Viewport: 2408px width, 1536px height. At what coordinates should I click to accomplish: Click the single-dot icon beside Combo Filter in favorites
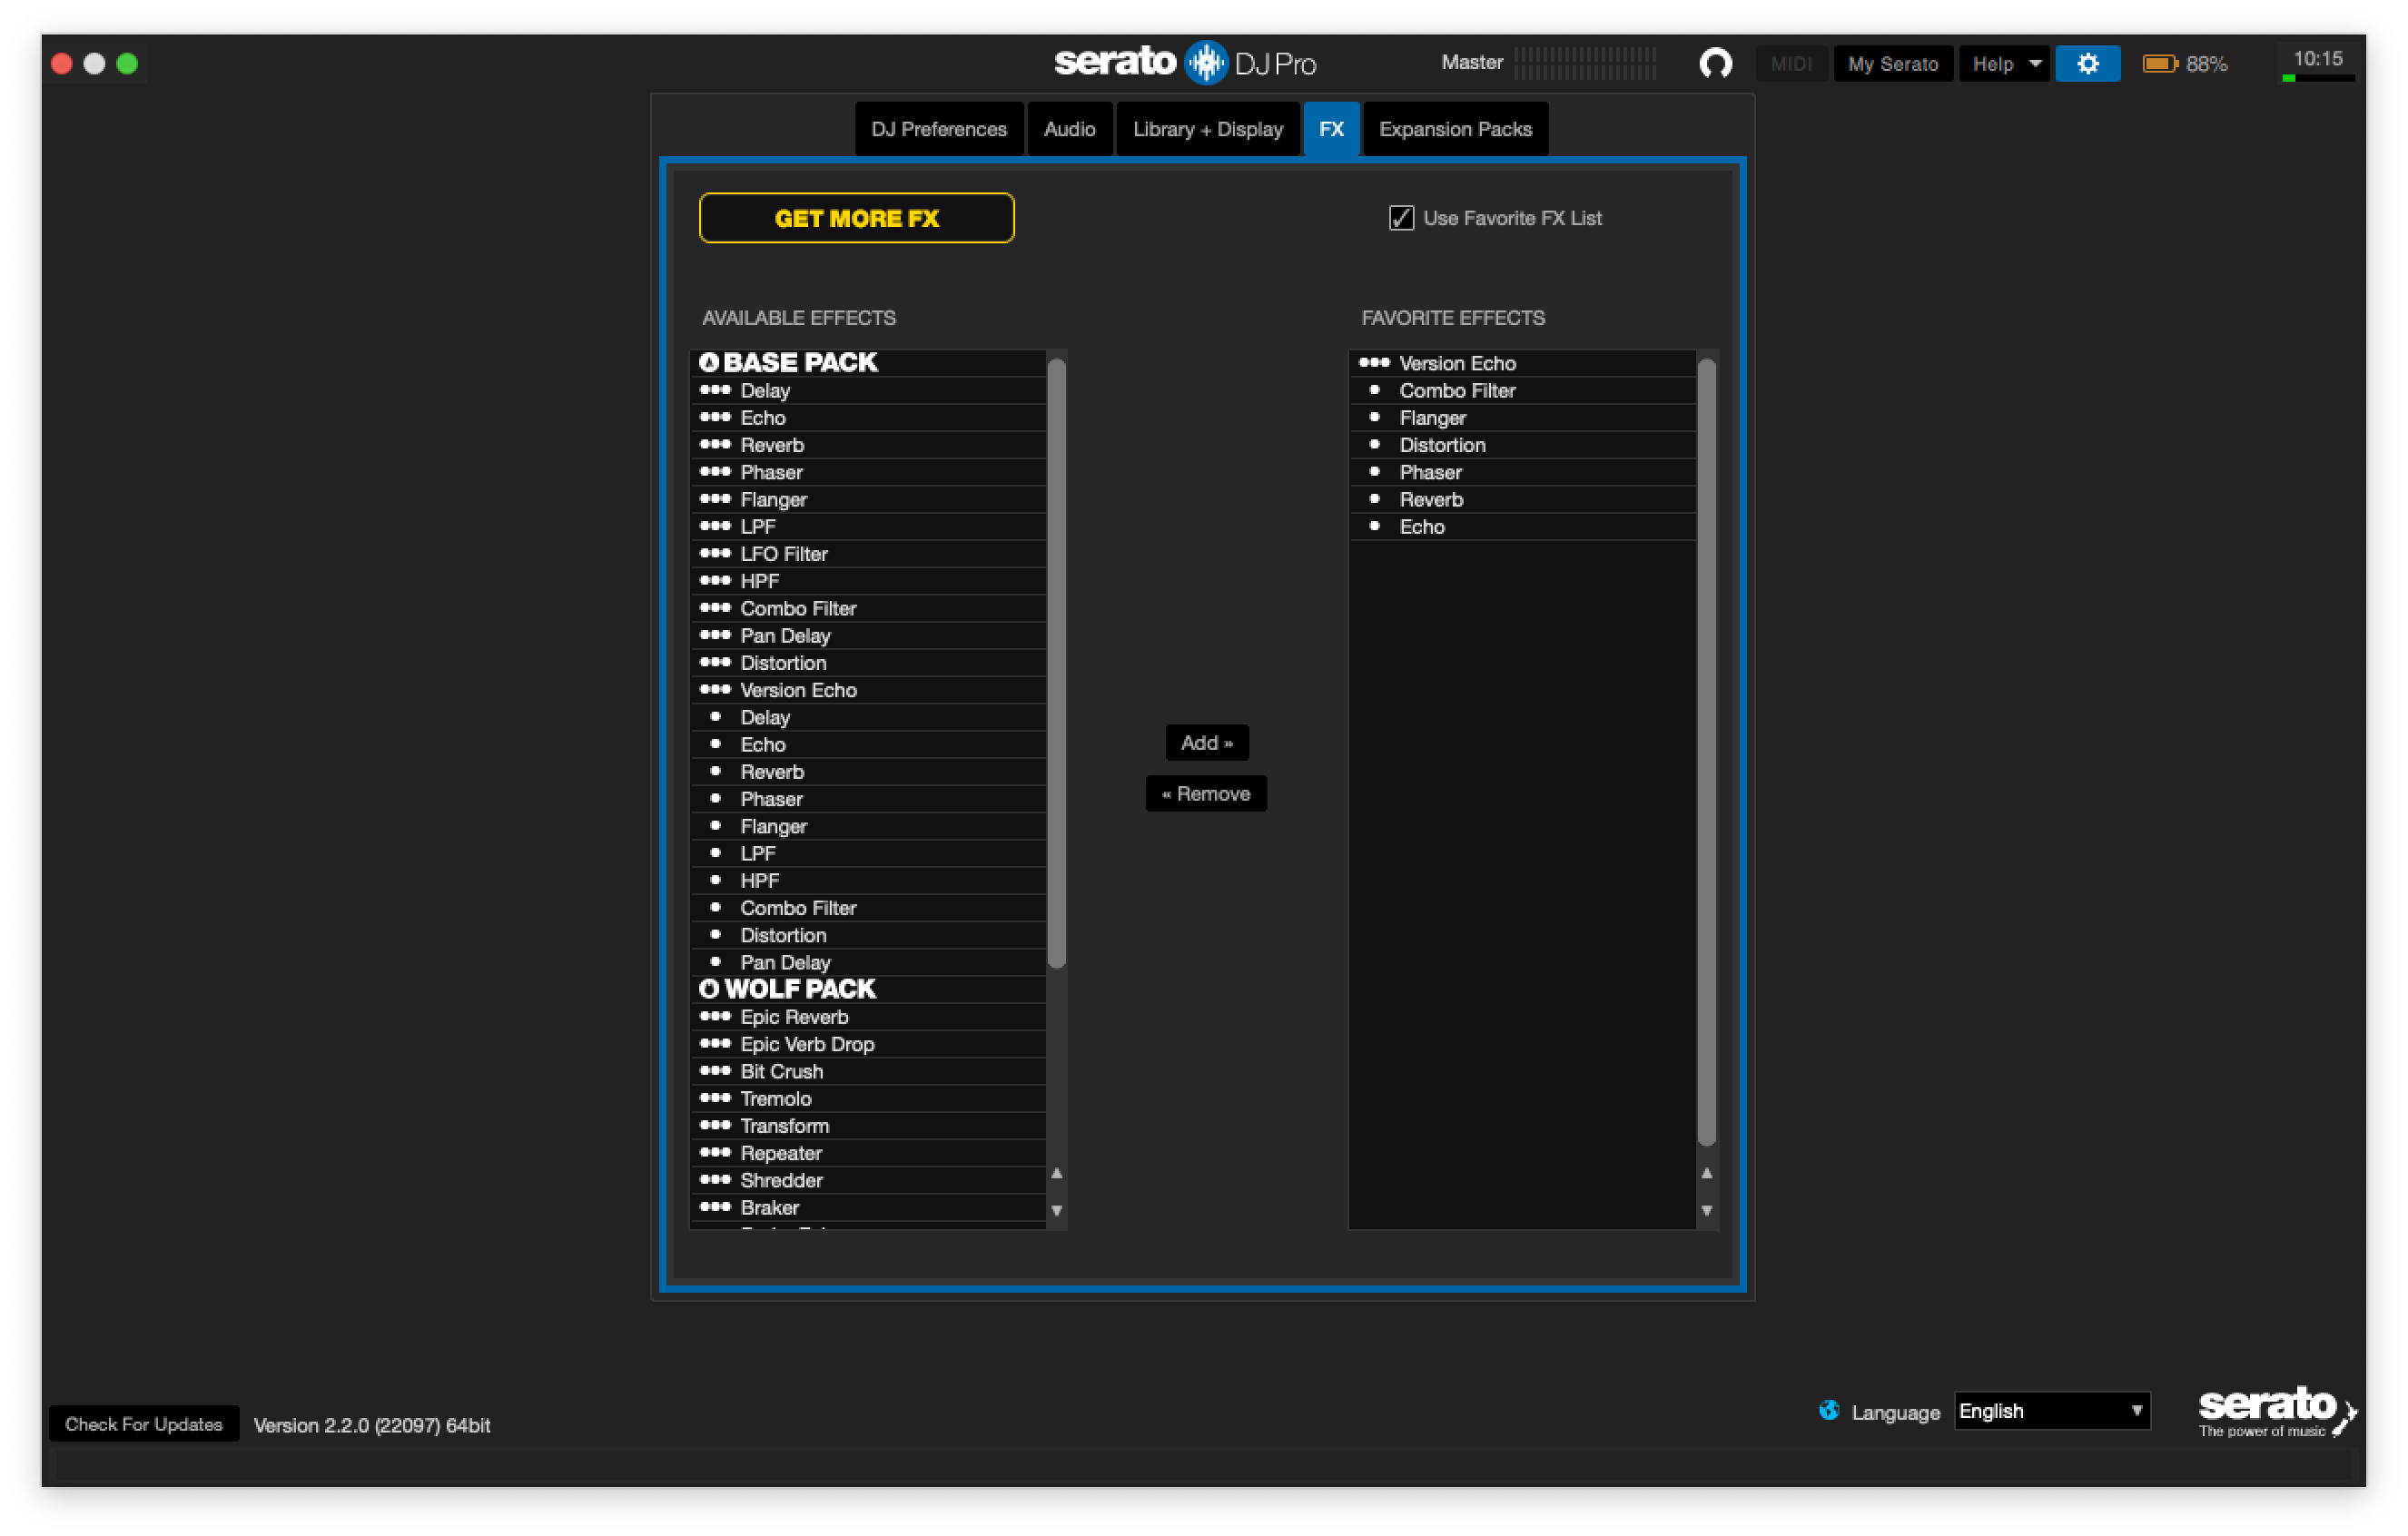pyautogui.click(x=1374, y=390)
